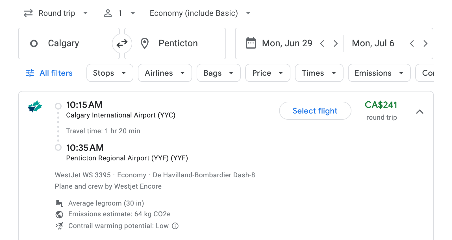452x240 pixels.
Task: Click Select flight for the 10:15 AM flight
Action: pos(315,111)
